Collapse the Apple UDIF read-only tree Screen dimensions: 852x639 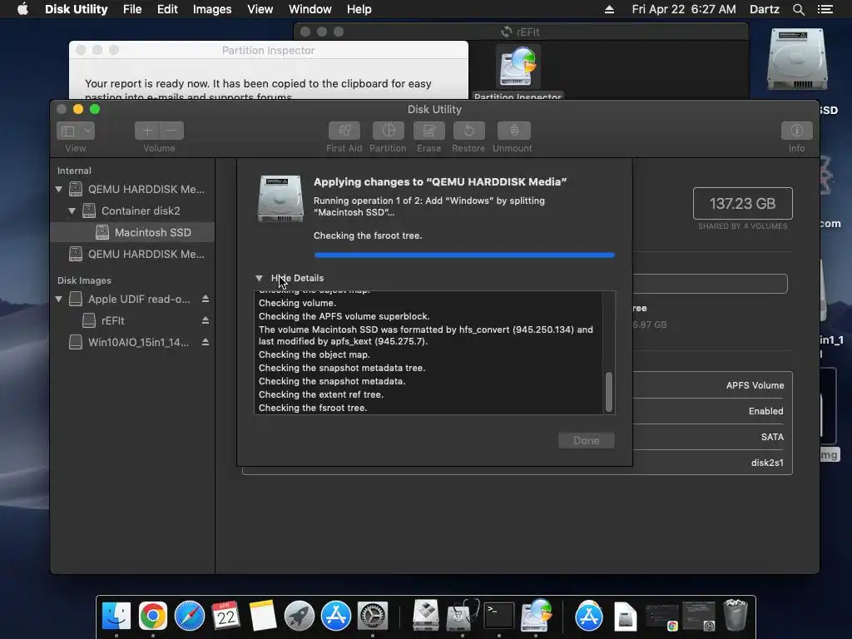(x=59, y=299)
